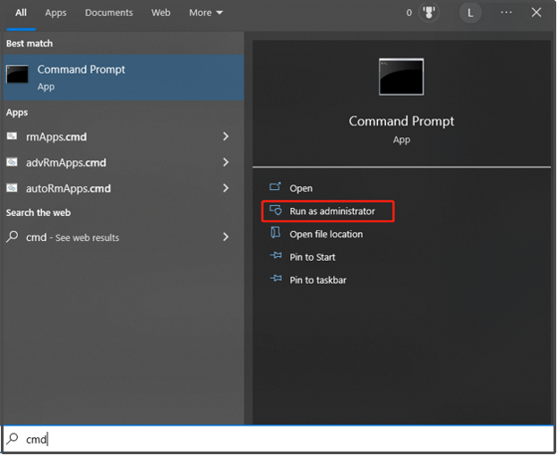This screenshot has height=456, width=558.
Task: Click the Open action icon
Action: tap(275, 186)
